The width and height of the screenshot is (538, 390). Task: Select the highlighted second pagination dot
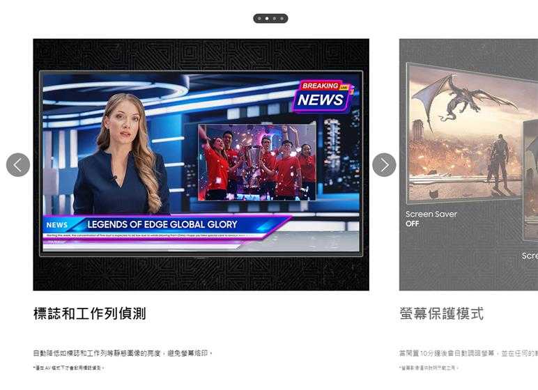click(267, 19)
